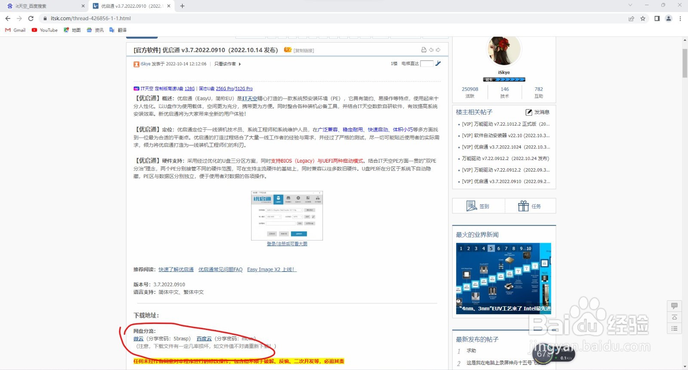Go back using the browser back arrow
This screenshot has width=688, height=370.
click(x=8, y=18)
